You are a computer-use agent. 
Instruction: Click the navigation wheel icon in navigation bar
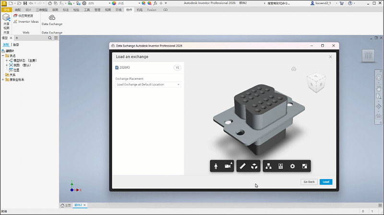click(379, 78)
